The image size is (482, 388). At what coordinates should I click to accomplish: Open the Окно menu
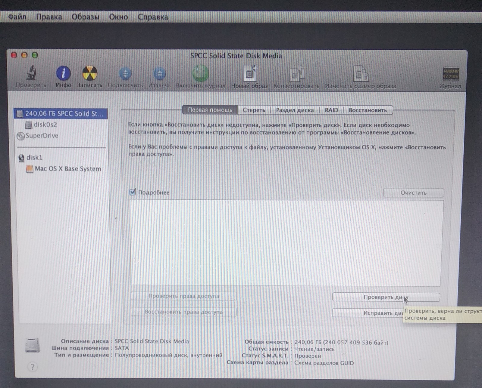click(118, 17)
